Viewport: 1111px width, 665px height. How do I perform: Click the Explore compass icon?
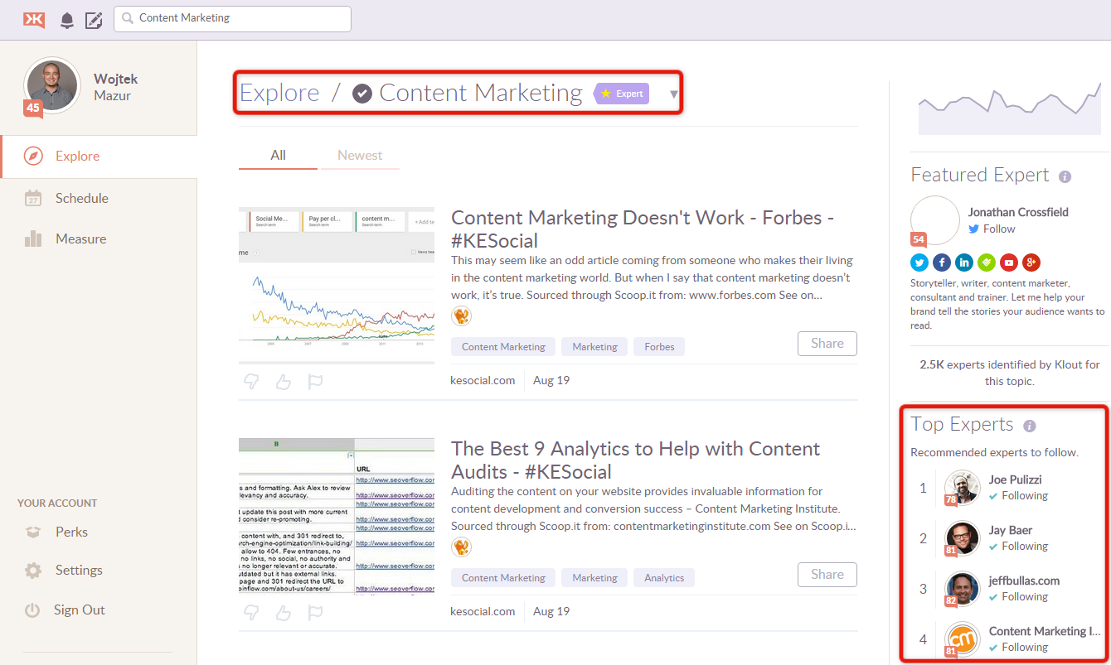pos(33,156)
